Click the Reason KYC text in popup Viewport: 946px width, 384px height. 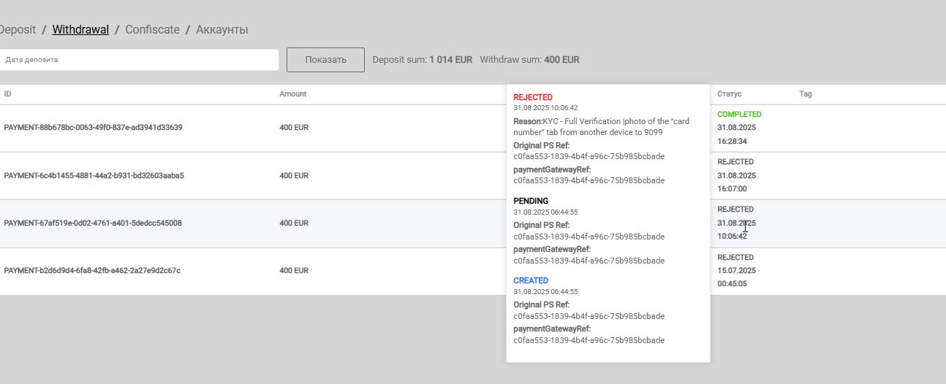coord(601,127)
